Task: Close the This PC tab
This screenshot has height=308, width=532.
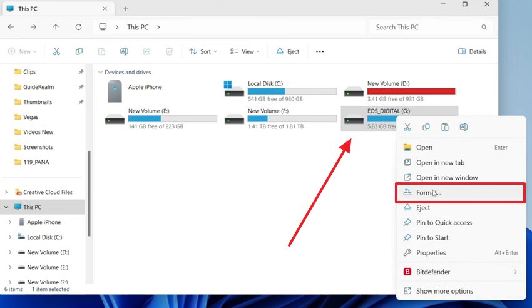Action: 105,9
